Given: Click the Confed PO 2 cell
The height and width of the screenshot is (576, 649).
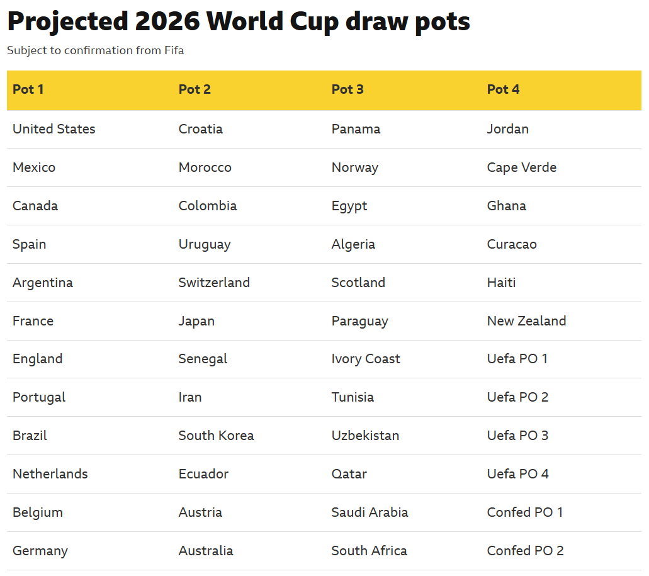Looking at the screenshot, I should (x=525, y=551).
